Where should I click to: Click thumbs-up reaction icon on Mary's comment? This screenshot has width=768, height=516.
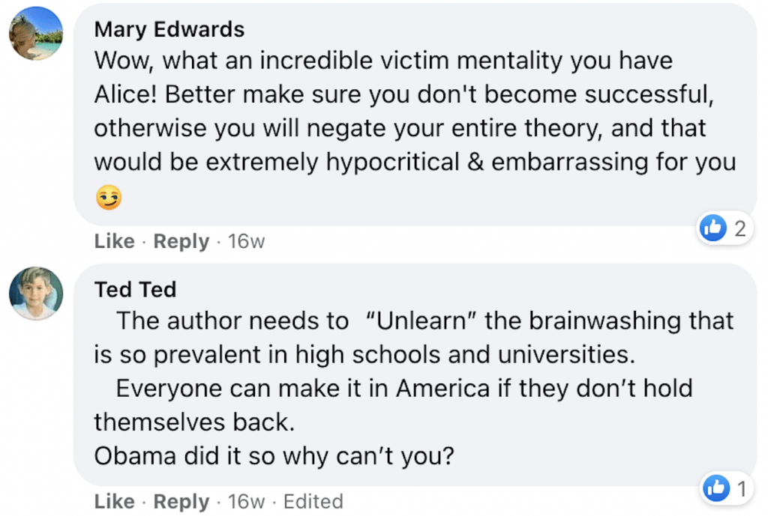click(x=712, y=228)
